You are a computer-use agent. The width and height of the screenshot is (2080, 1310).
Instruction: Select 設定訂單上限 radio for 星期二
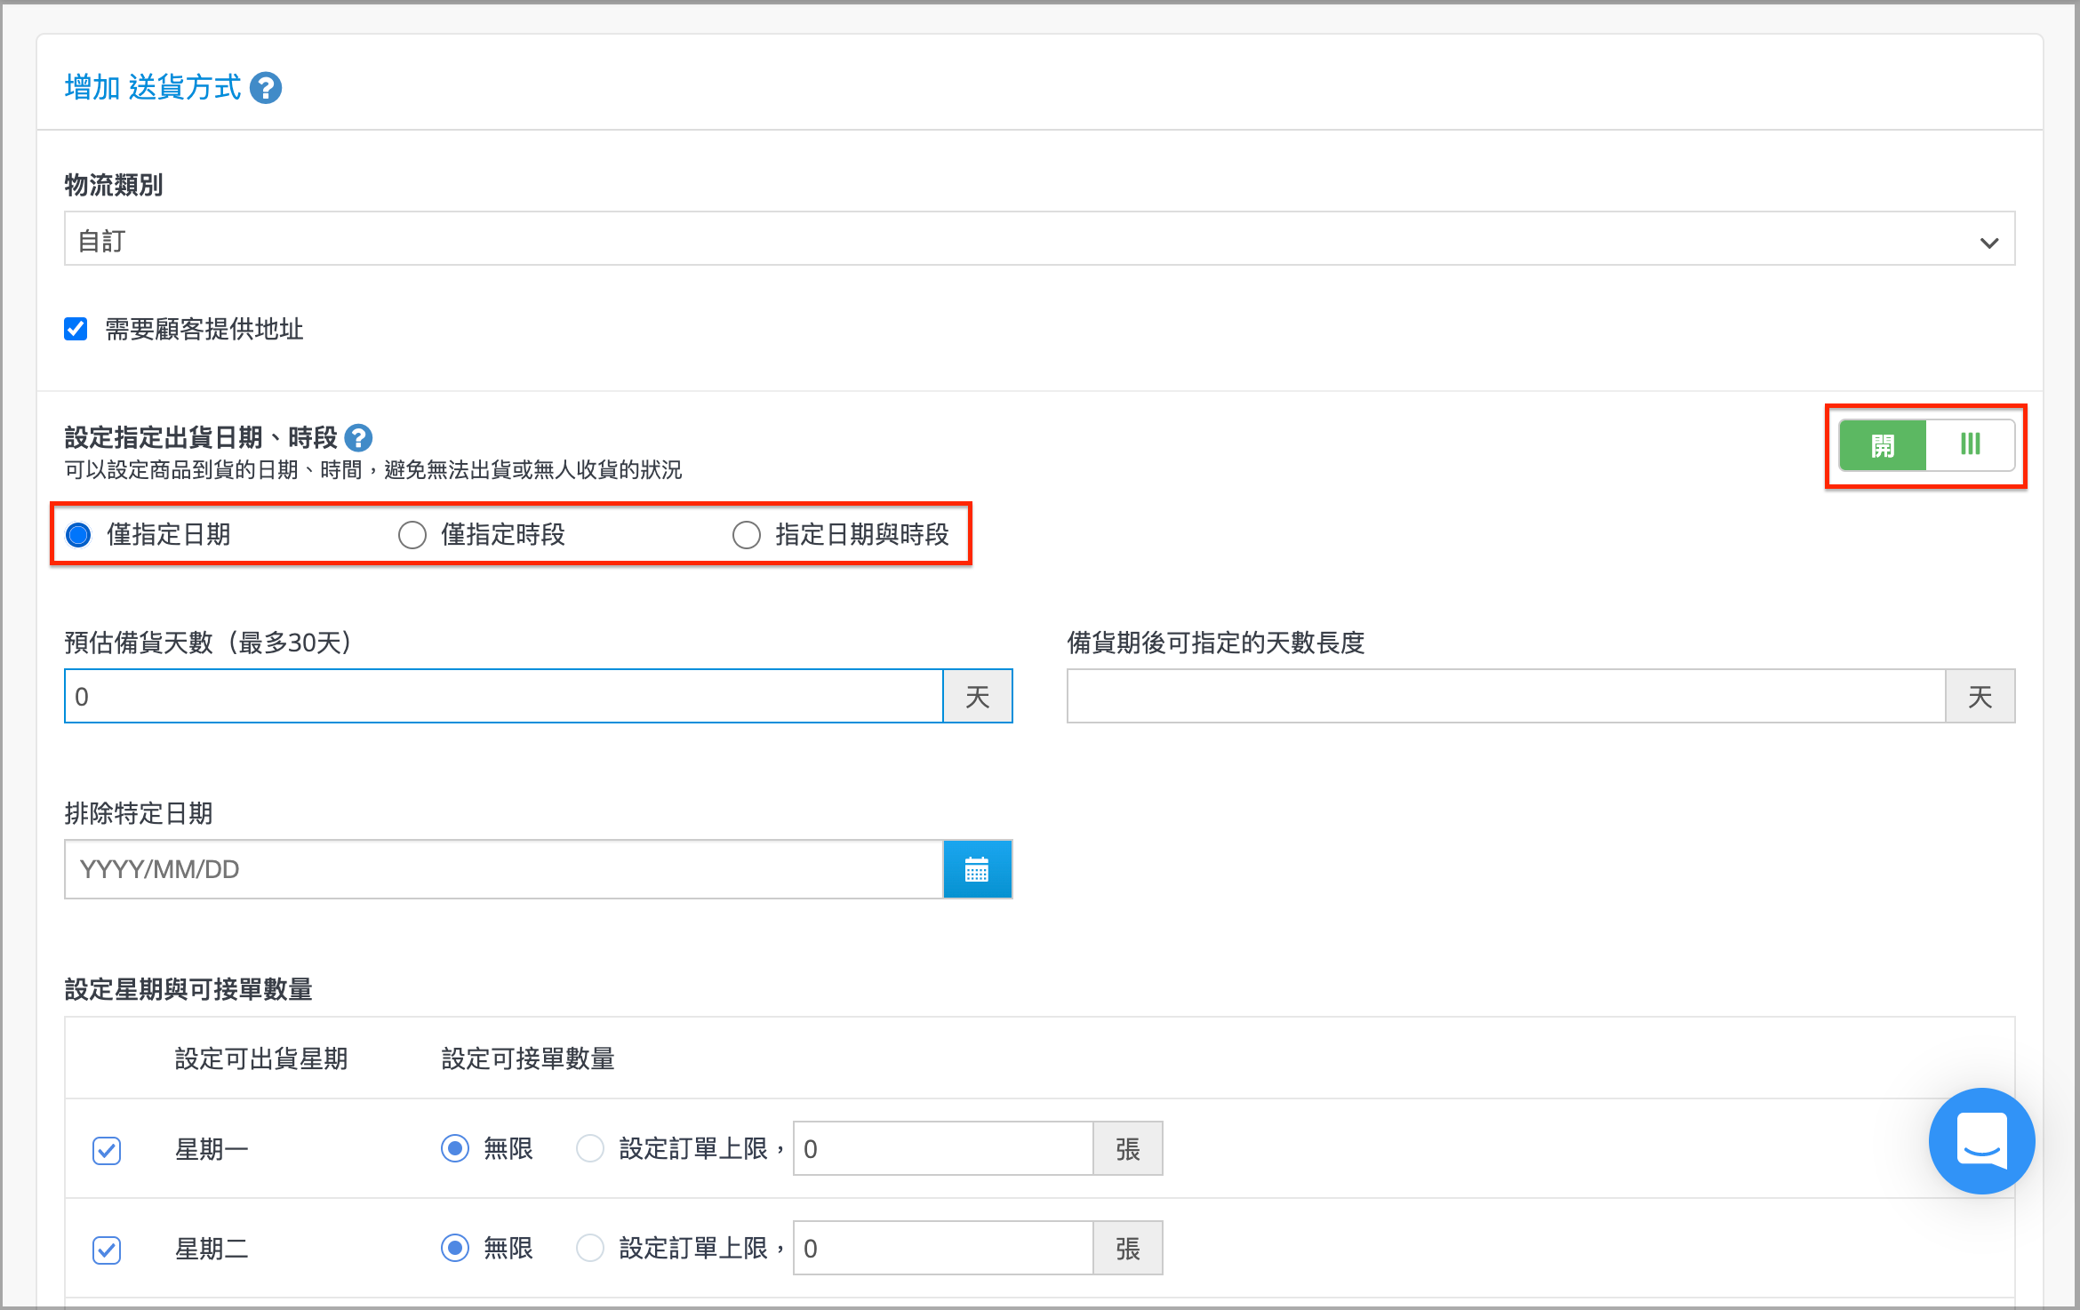[x=590, y=1248]
